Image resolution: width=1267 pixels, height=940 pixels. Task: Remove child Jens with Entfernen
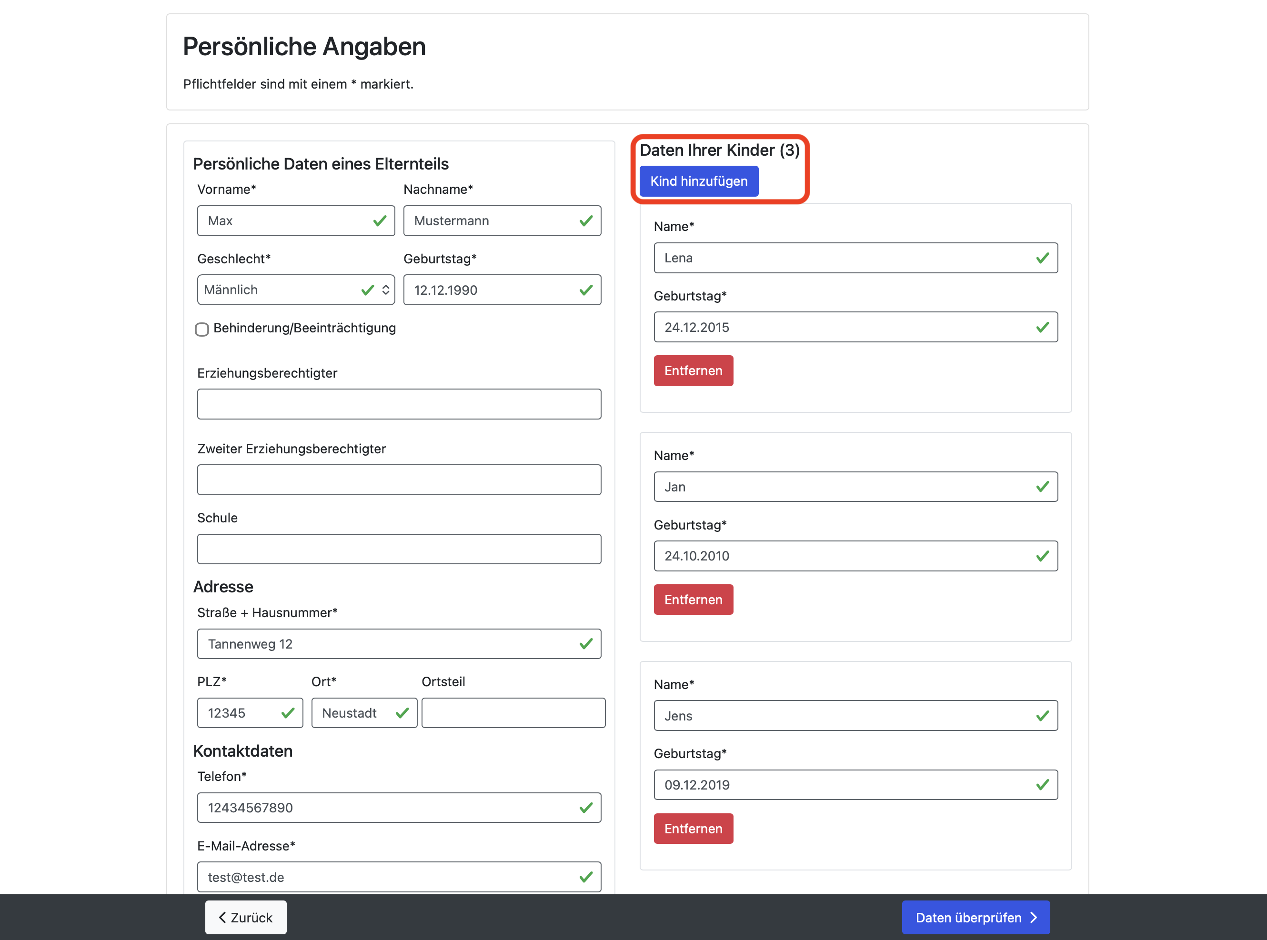pyautogui.click(x=693, y=829)
